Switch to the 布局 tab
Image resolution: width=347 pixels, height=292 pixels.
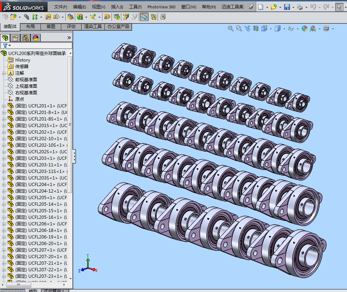click(x=31, y=27)
